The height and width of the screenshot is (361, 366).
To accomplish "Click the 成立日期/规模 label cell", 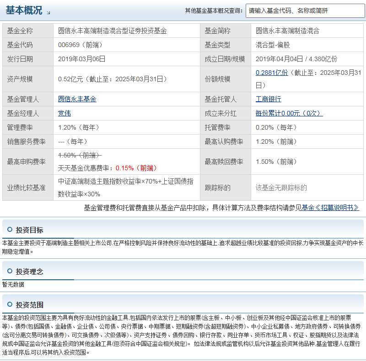I will coord(226,59).
